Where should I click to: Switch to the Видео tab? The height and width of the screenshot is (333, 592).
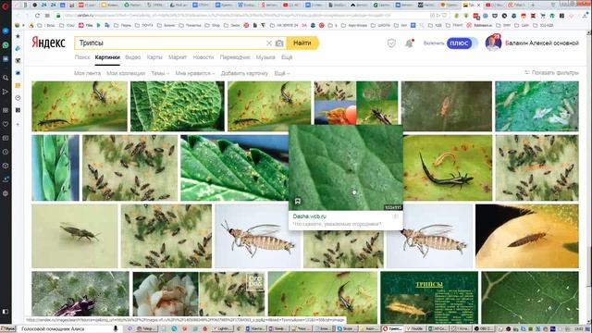coord(133,57)
